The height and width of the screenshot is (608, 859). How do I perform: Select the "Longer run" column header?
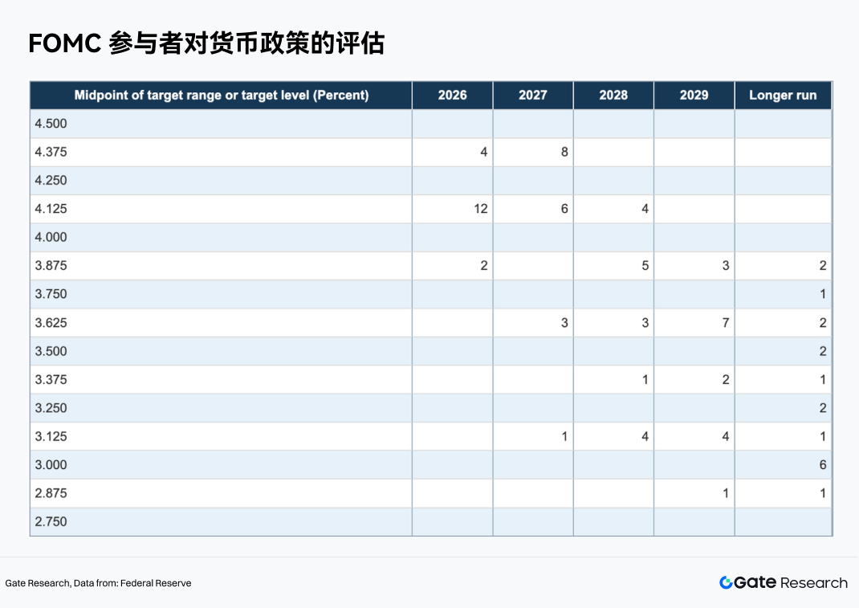pyautogui.click(x=783, y=96)
